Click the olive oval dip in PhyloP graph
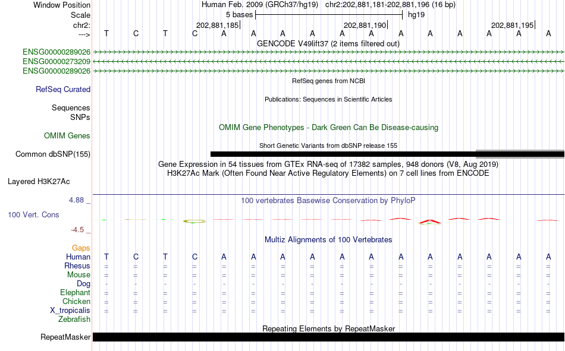The width and height of the screenshot is (565, 351). [x=194, y=221]
